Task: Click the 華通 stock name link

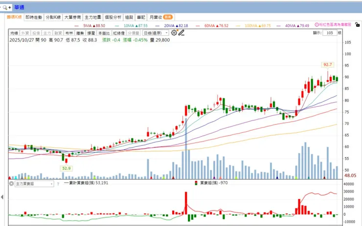Action: (x=19, y=7)
